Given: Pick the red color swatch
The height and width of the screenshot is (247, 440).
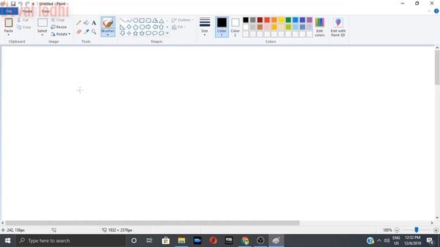Looking at the screenshot, I should point(267,20).
